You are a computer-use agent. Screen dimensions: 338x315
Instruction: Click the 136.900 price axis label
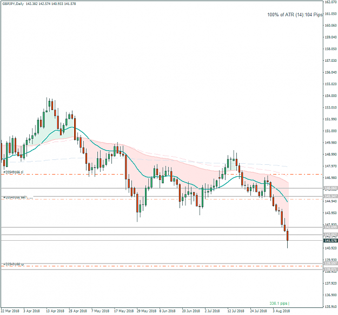(x=330, y=295)
